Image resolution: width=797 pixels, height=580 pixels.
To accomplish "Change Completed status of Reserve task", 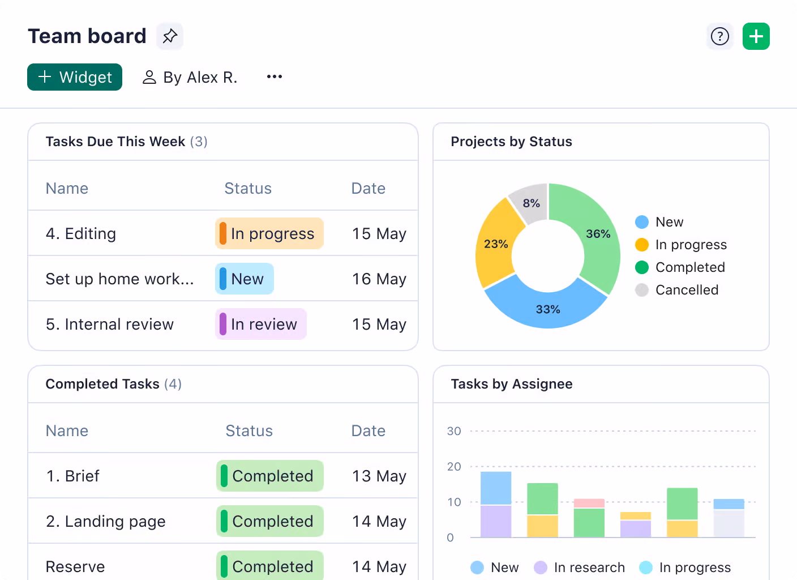I will (270, 565).
